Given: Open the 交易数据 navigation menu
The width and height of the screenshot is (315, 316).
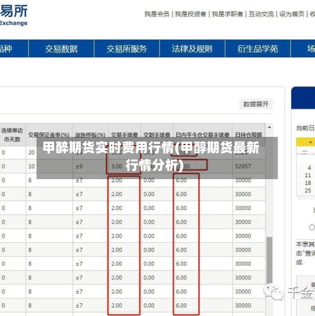Looking at the screenshot, I should [61, 49].
